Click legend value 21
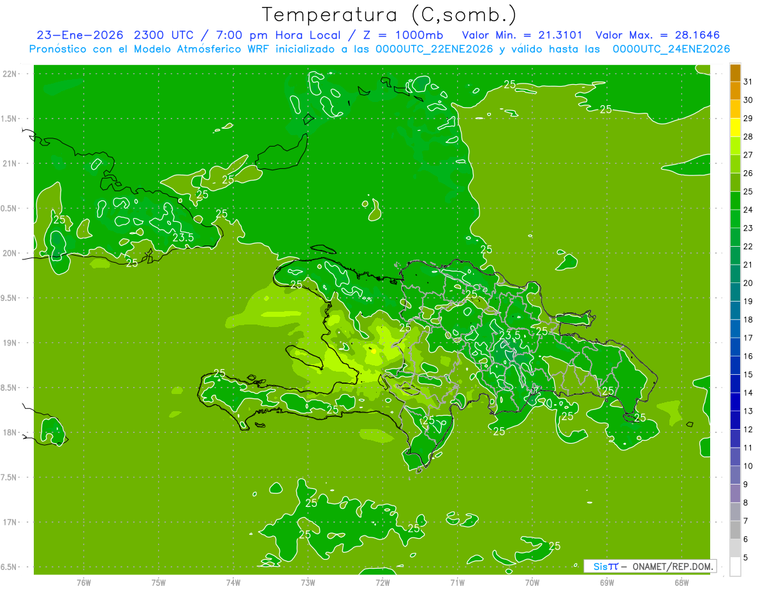765x591 pixels. pyautogui.click(x=748, y=265)
